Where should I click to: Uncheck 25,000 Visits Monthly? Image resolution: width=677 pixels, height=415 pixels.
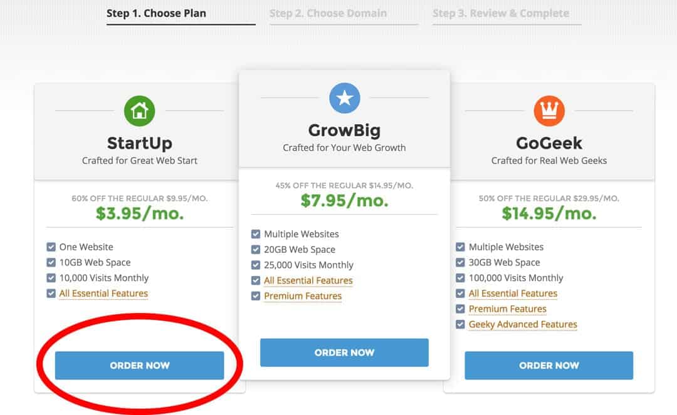tap(256, 265)
